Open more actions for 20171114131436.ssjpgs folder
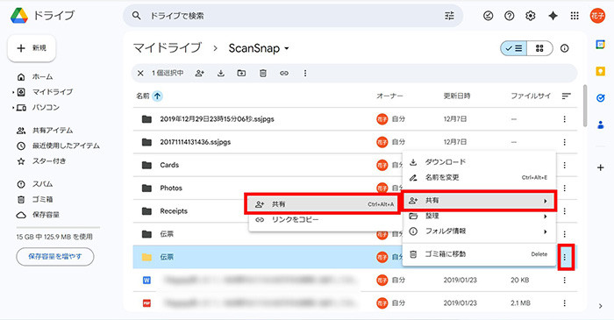The image size is (614, 320). [564, 142]
